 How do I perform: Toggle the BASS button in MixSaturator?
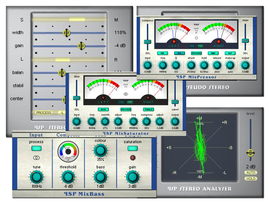point(103,109)
